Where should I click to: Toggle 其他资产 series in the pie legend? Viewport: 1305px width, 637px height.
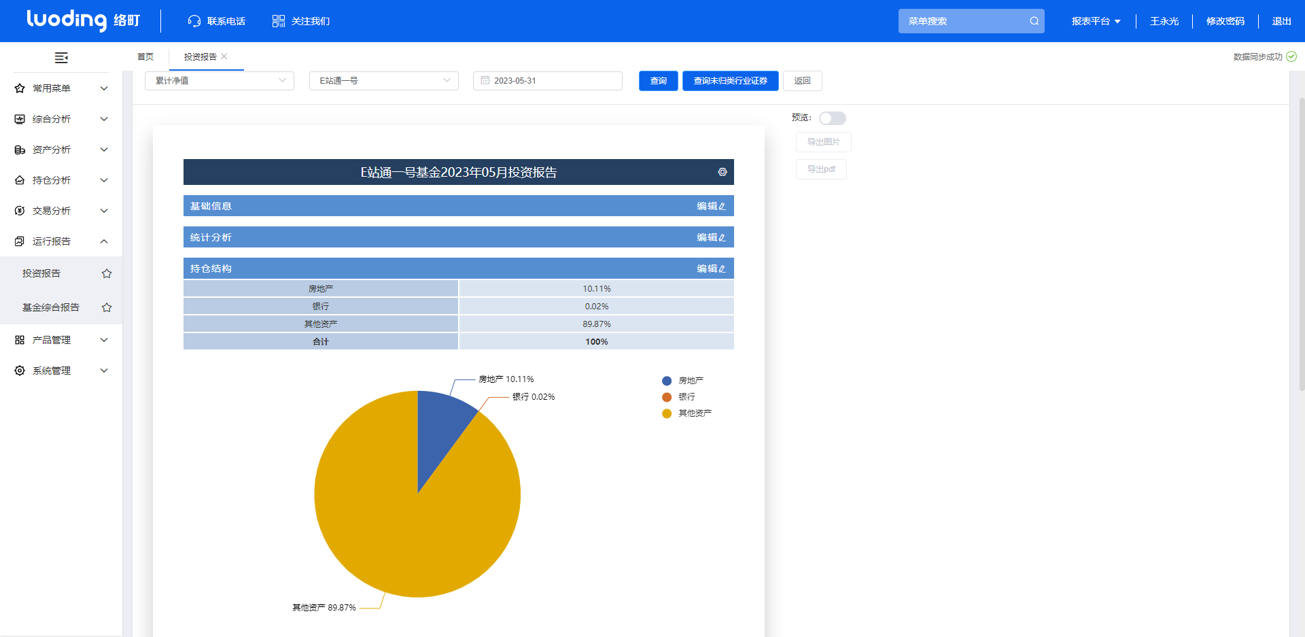pyautogui.click(x=687, y=413)
